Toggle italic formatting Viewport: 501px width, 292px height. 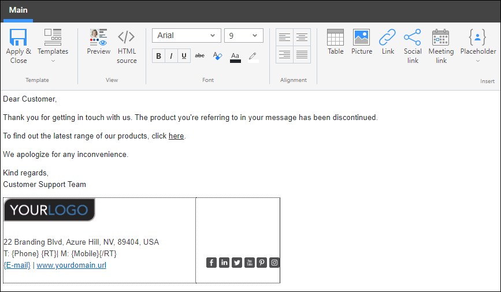tap(171, 56)
